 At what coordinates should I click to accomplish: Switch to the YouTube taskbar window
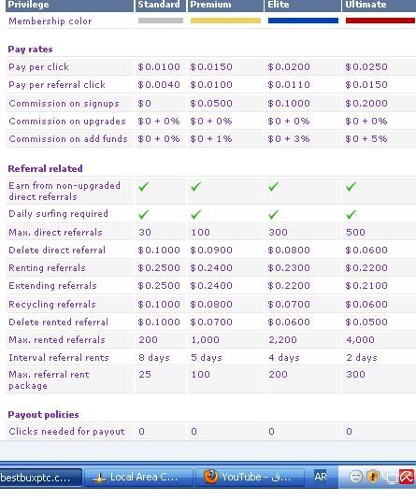[x=250, y=478]
